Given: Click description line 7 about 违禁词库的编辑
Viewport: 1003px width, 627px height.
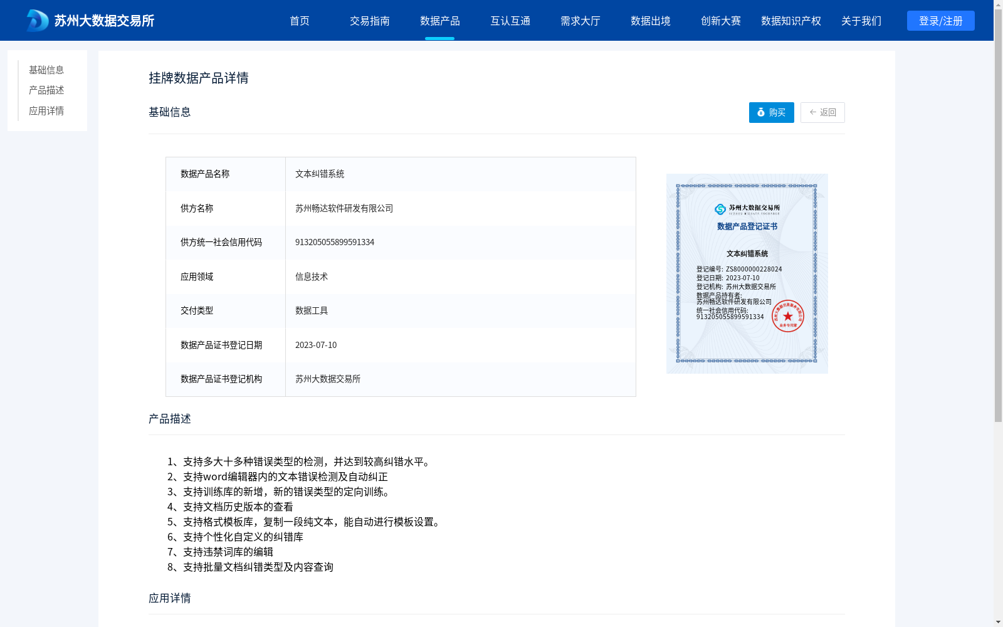Looking at the screenshot, I should 220,552.
